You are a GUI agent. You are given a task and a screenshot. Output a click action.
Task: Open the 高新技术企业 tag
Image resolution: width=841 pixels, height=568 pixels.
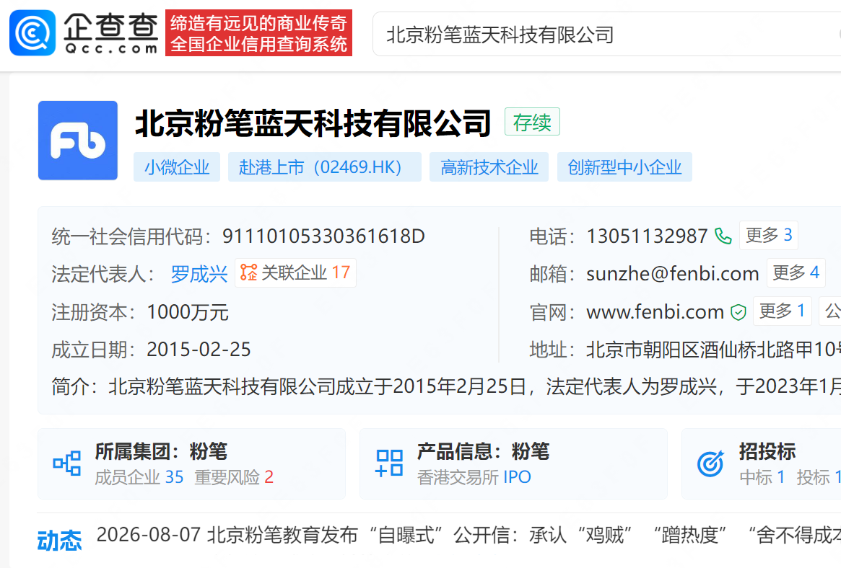coord(489,167)
